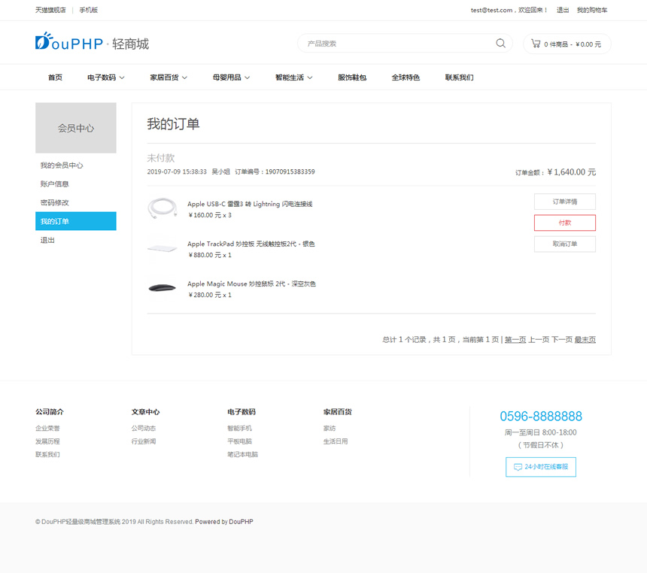Click the 最末页 pagination link
This screenshot has height=573, width=647.
tap(585, 339)
